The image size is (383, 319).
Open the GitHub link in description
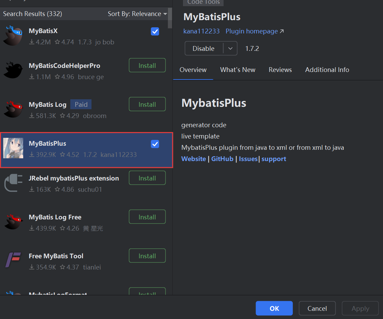pyautogui.click(x=222, y=159)
